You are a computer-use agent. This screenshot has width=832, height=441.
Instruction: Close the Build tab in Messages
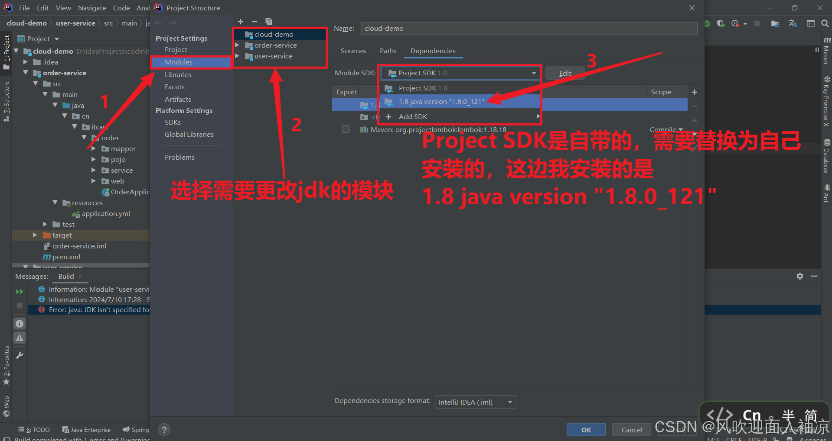coord(81,277)
